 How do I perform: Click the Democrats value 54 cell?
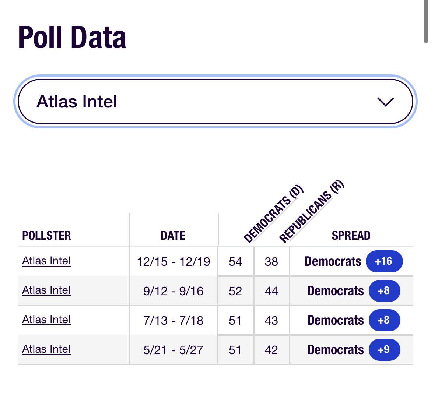click(x=235, y=262)
